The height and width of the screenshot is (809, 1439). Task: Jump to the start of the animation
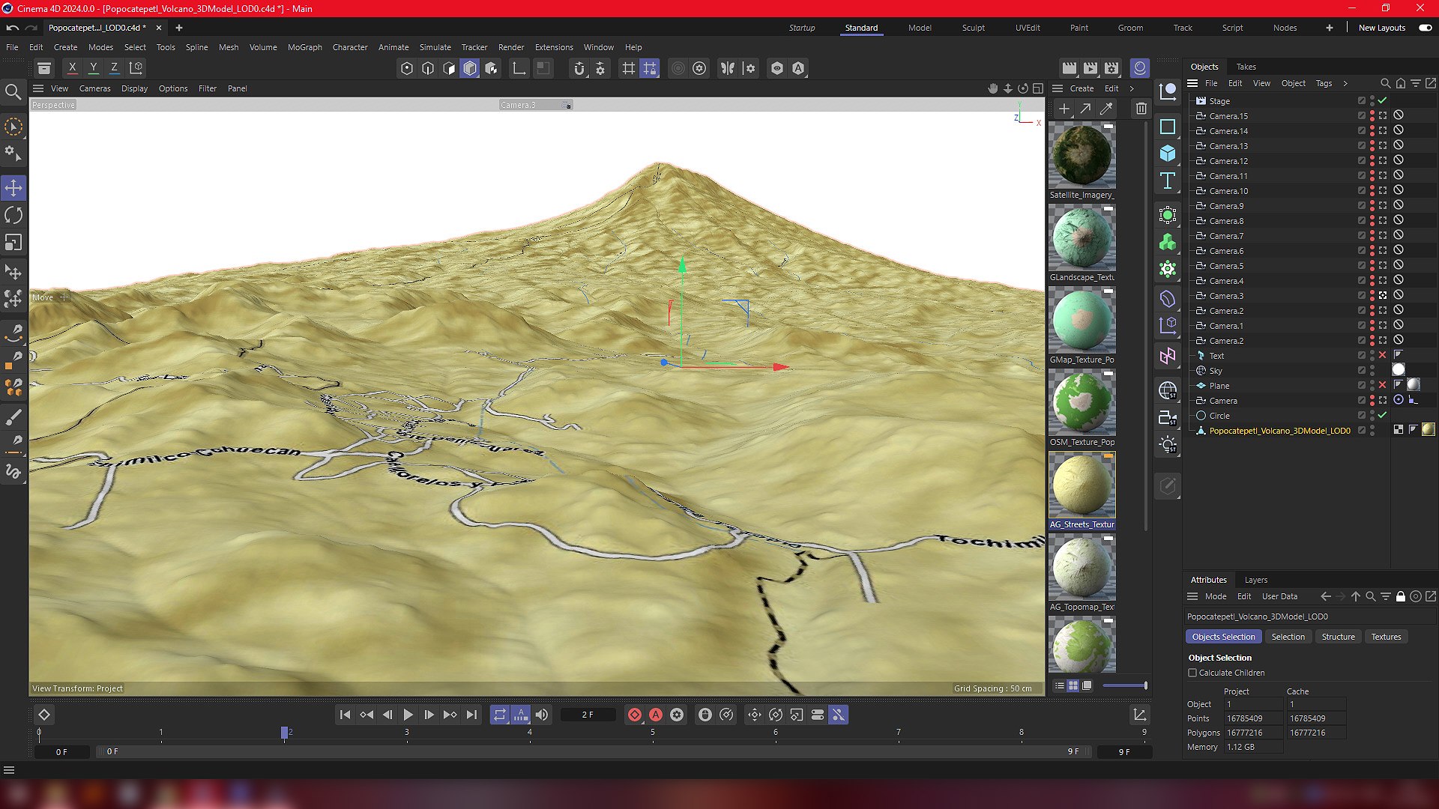pyautogui.click(x=345, y=715)
